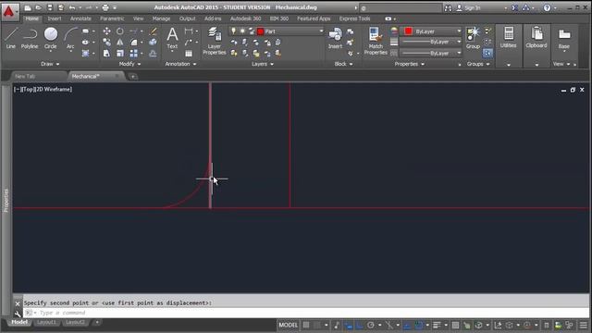
Task: Switch to the Insert ribbon tab
Action: (x=55, y=18)
